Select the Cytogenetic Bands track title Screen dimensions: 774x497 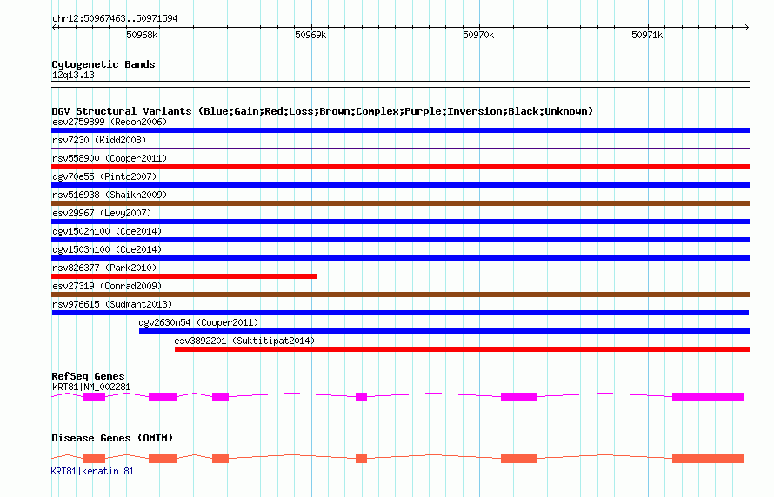(103, 64)
